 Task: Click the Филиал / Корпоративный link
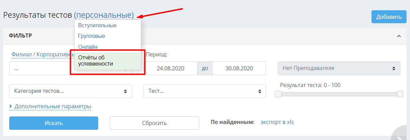(43, 54)
